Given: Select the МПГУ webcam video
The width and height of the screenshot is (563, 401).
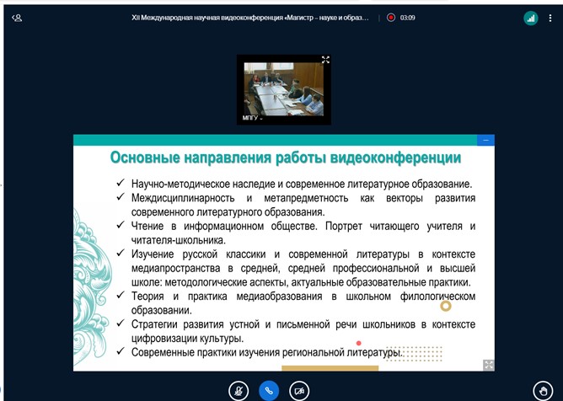Looking at the screenshot, I should (283, 88).
